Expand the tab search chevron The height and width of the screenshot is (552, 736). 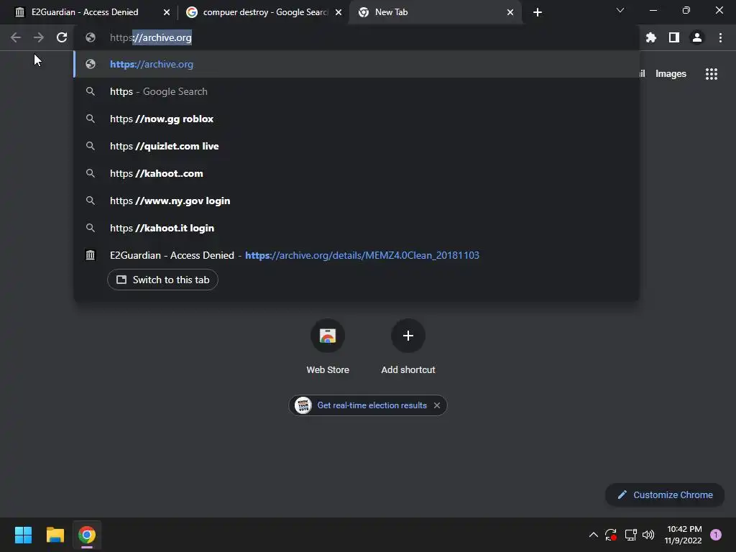[x=620, y=10]
